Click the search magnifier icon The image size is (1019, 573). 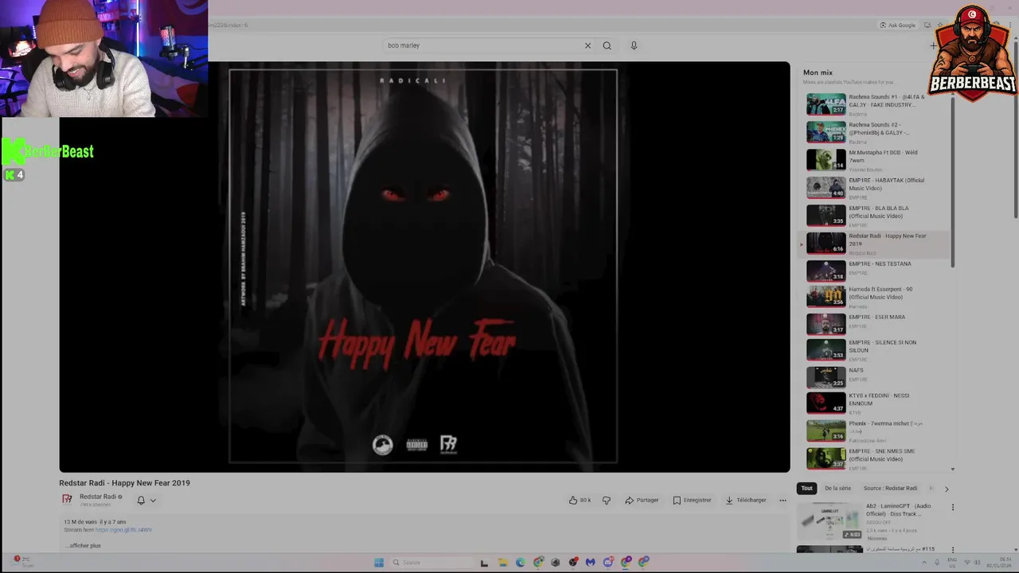click(607, 45)
